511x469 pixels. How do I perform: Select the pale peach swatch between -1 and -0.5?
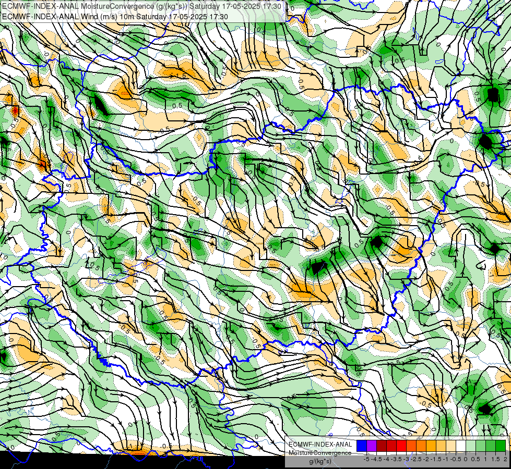(x=451, y=446)
